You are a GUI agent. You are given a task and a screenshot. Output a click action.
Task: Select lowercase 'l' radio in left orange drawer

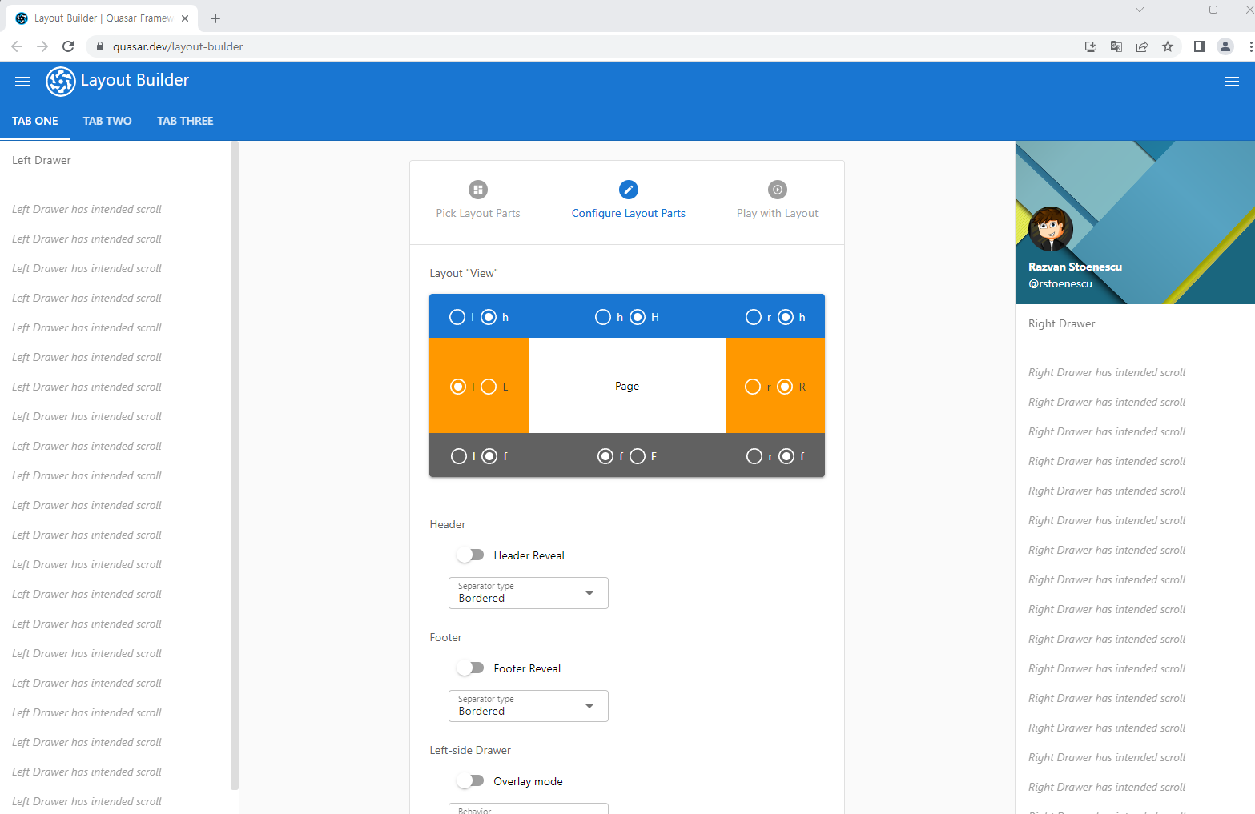(x=458, y=387)
